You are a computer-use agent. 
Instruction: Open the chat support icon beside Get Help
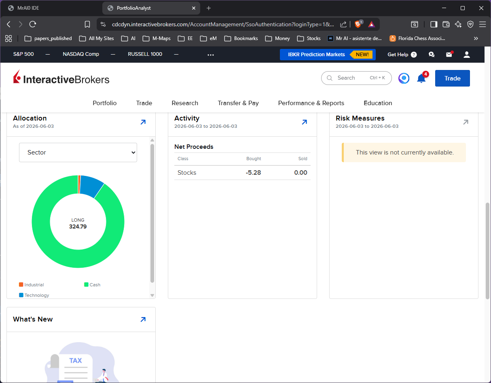[x=432, y=54]
